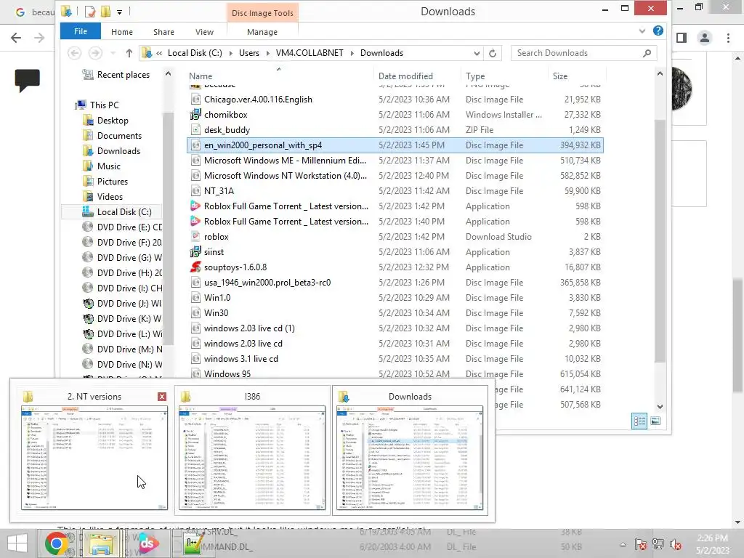This screenshot has width=744, height=558.
Task: Open the File ribbon tab
Action: [x=80, y=31]
